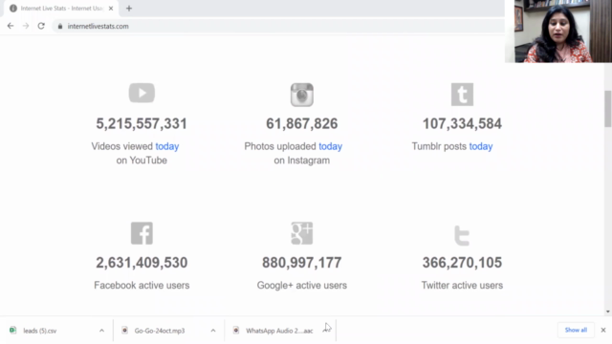
Task: Click the 'Facebook active users' label
Action: [x=142, y=285]
